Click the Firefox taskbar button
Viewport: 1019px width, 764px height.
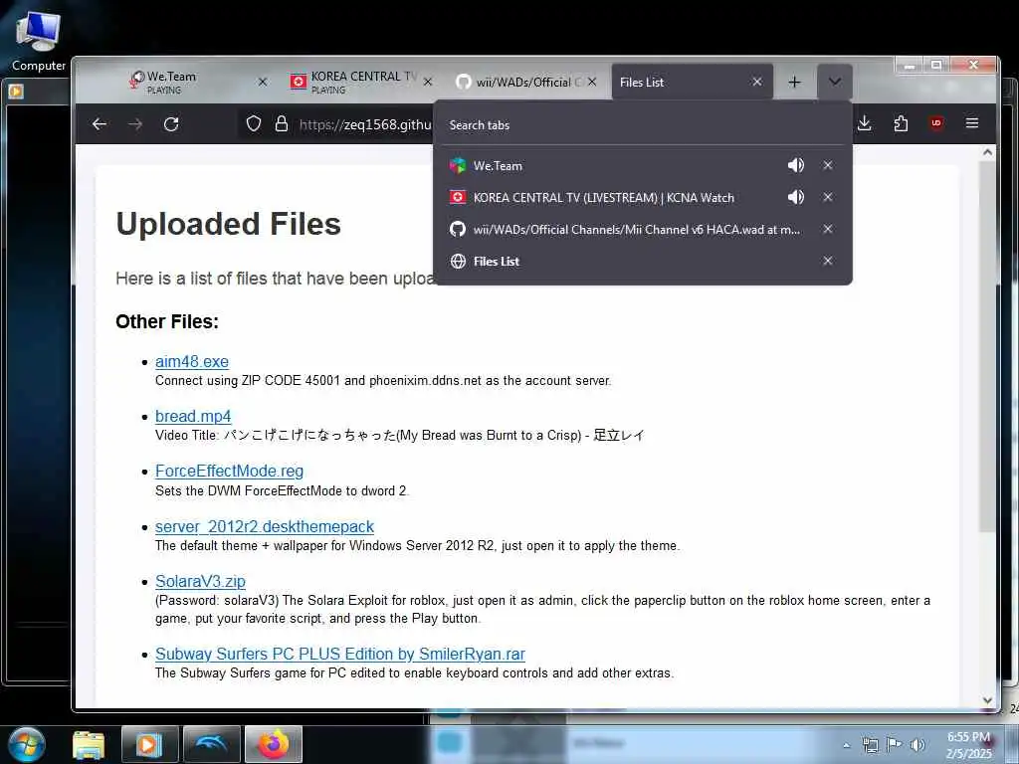pyautogui.click(x=274, y=744)
